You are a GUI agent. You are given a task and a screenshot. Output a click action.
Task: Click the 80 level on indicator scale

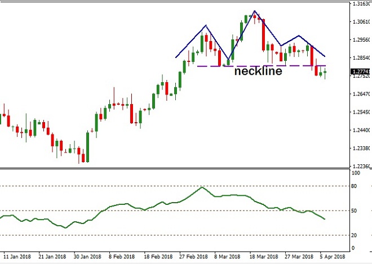(354, 186)
